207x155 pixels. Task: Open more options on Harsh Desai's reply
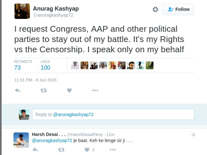(113, 150)
